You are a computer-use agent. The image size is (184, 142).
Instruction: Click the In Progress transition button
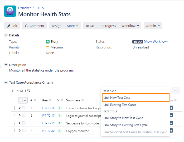coord(108,26)
